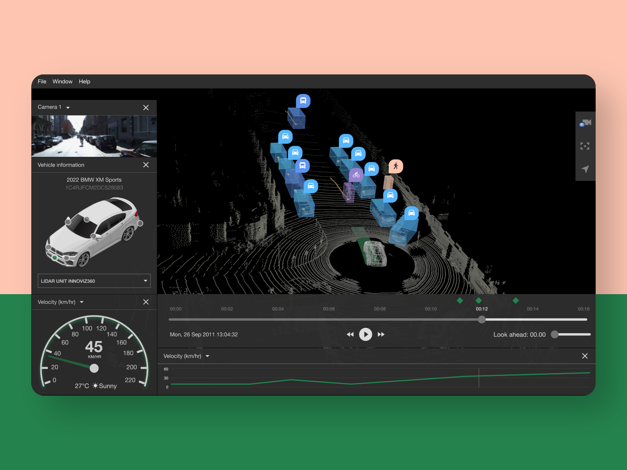The image size is (627, 470).
Task: Click the bus icon above the topmost bounding box
Action: point(303,101)
